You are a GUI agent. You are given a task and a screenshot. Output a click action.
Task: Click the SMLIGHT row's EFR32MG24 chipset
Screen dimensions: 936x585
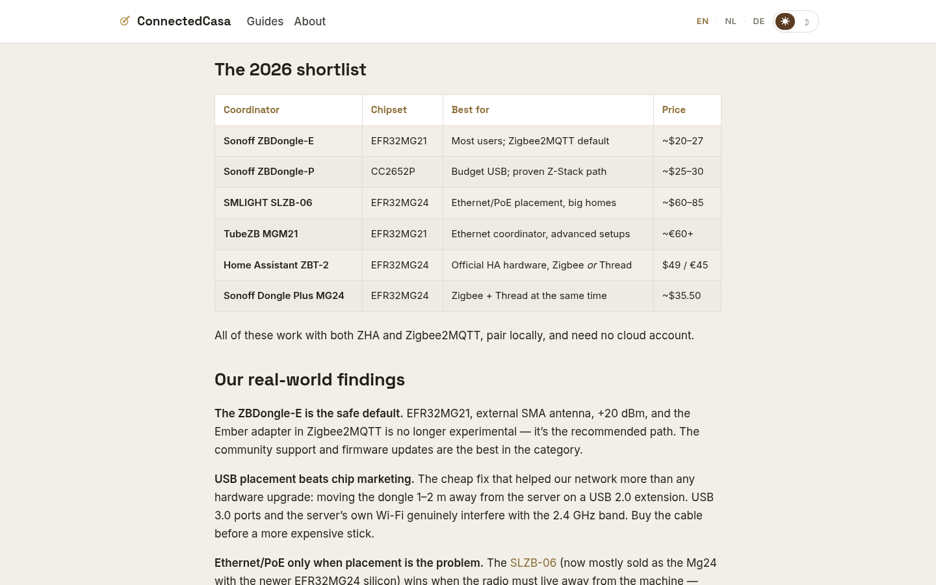tap(402, 203)
